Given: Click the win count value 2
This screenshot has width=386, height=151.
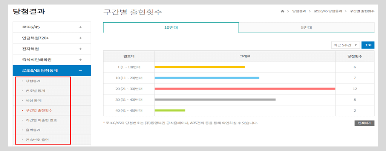Looking at the screenshot, I should coord(355,111).
